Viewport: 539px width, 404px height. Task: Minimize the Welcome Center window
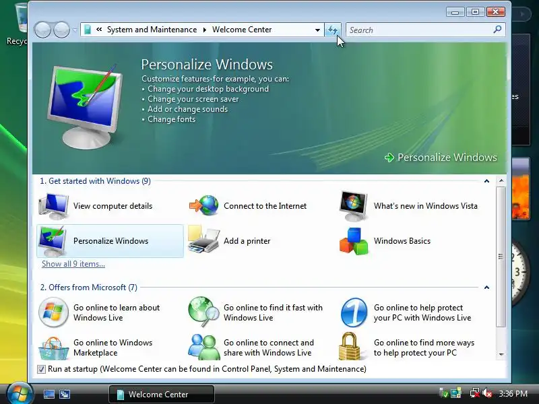455,12
